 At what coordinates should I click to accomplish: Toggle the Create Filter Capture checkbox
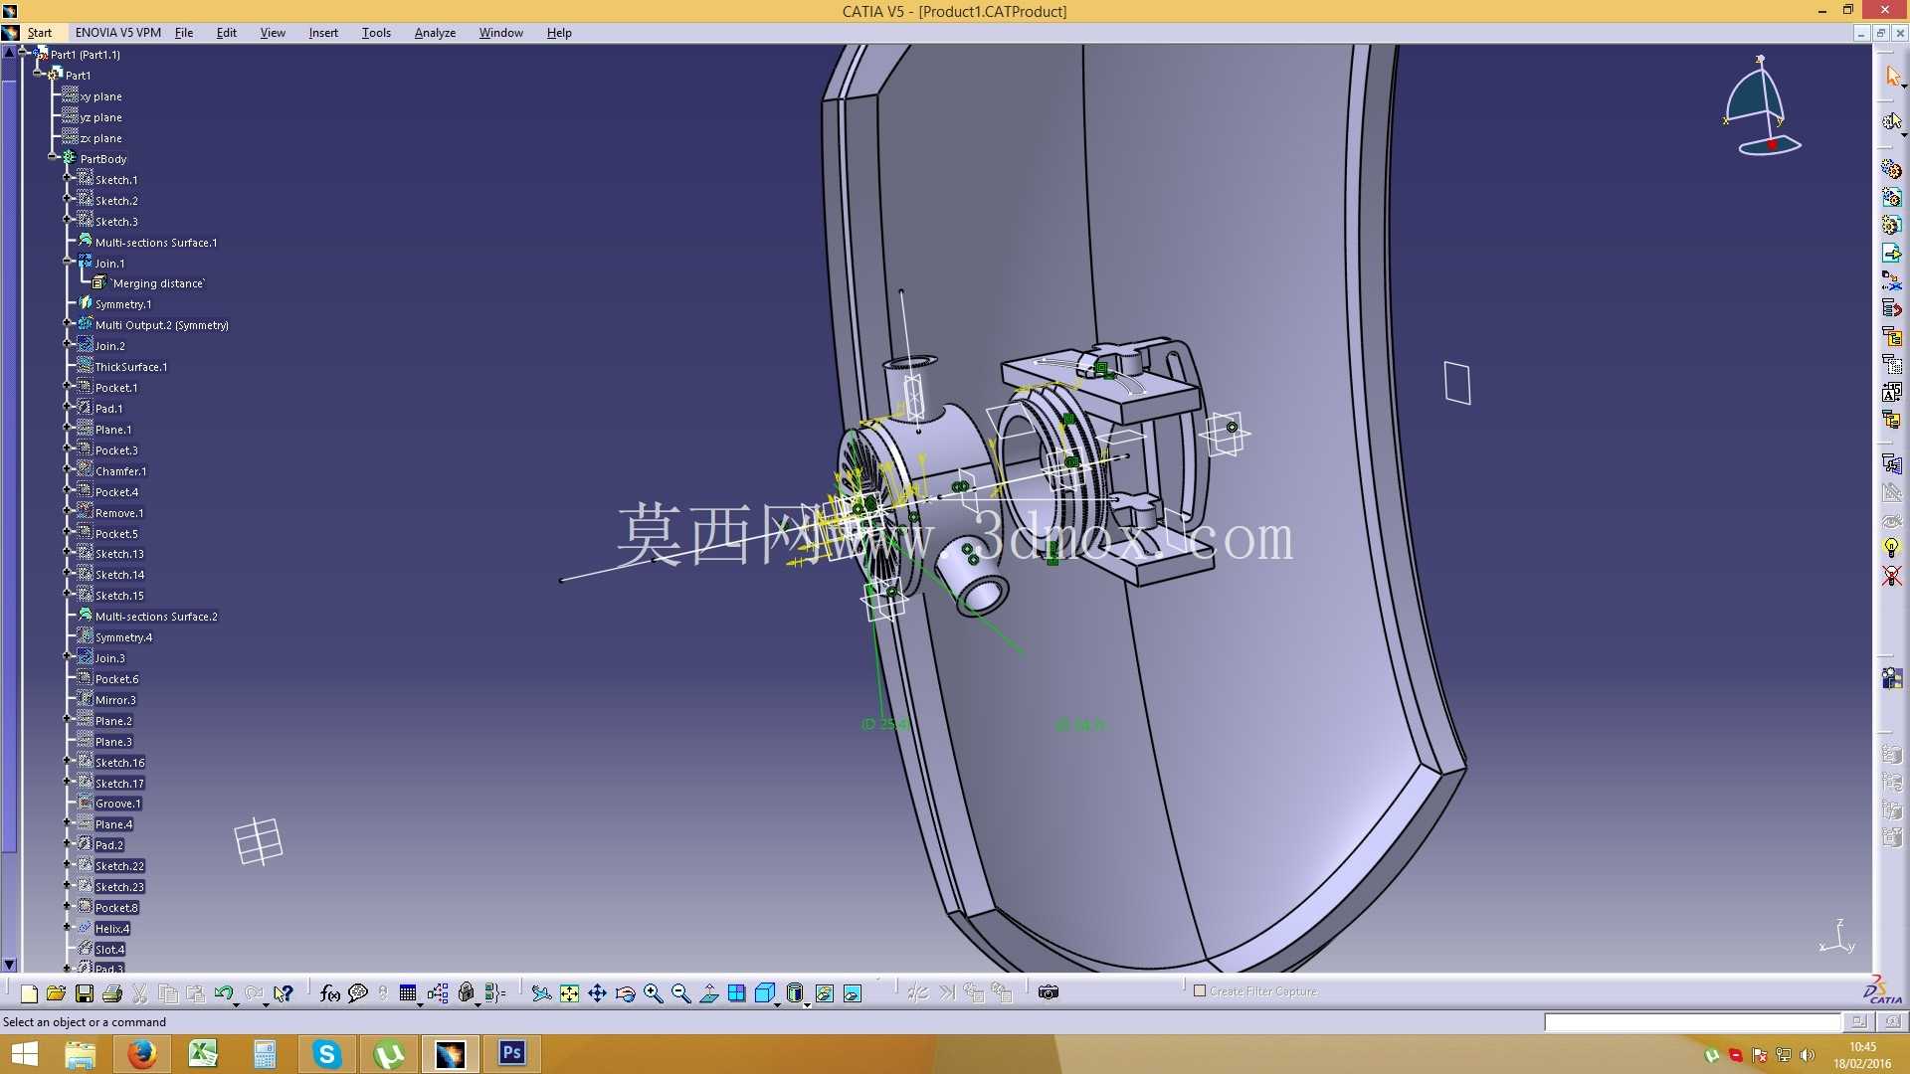coord(1200,991)
